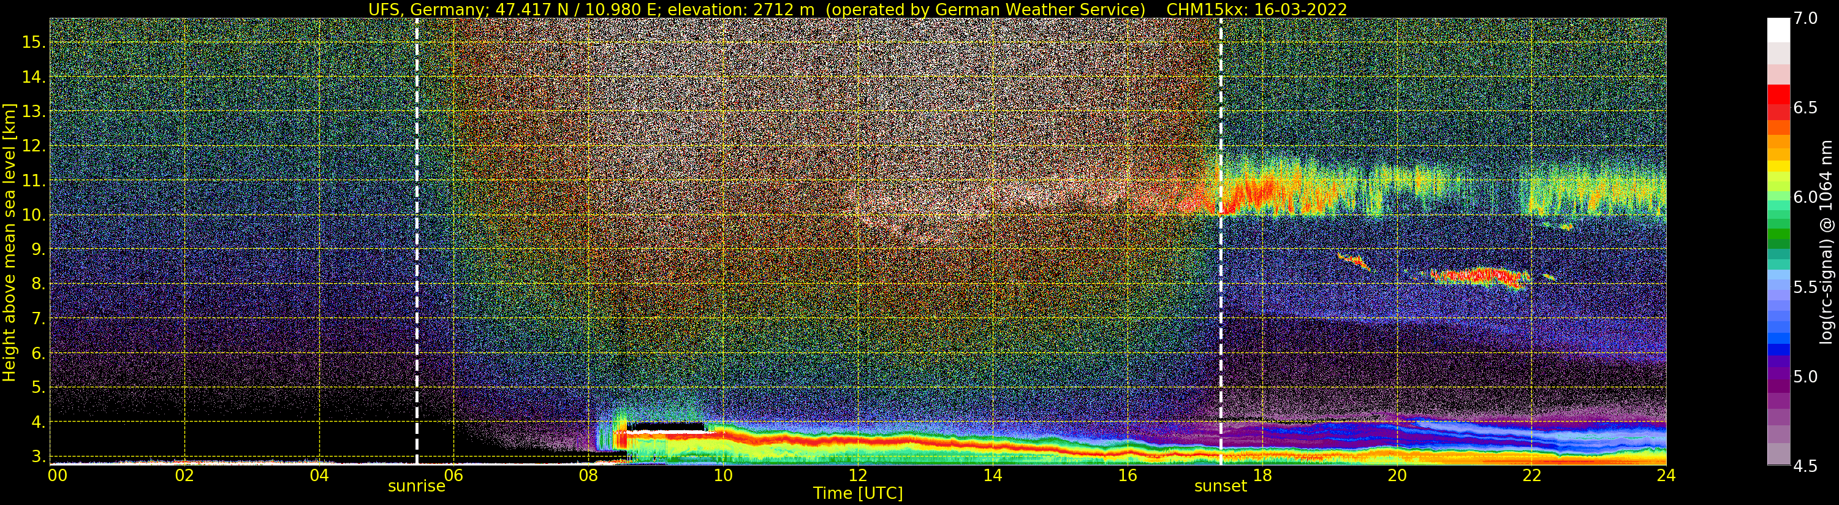Click the red cloud patch near 8 km after 20 UTC

point(1481,276)
